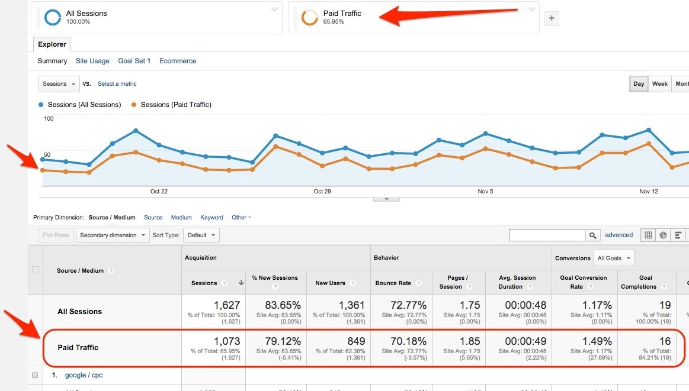Open help icon for Pages / Session
Image resolution: width=689 pixels, height=391 pixels.
click(469, 287)
